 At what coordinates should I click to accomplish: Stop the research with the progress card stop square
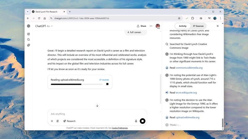[107, 84]
